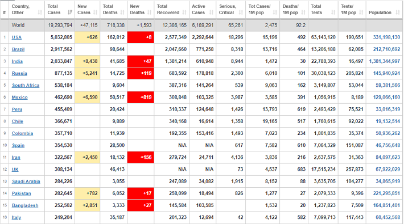
Task: Open the UK country link
Action: tap(15, 170)
